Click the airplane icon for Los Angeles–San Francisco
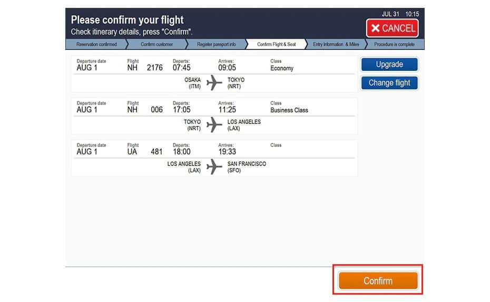This screenshot has width=490, height=302. (214, 167)
